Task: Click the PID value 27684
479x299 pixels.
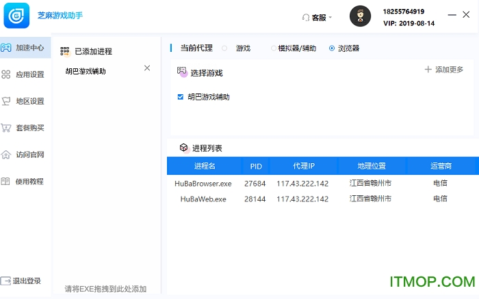Action: [255, 184]
